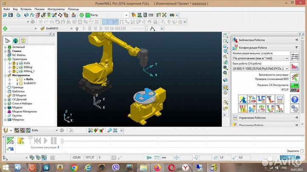Viewport: 307px width, 172px height.
Task: Open the Вставить menu
Action: tap(26, 9)
